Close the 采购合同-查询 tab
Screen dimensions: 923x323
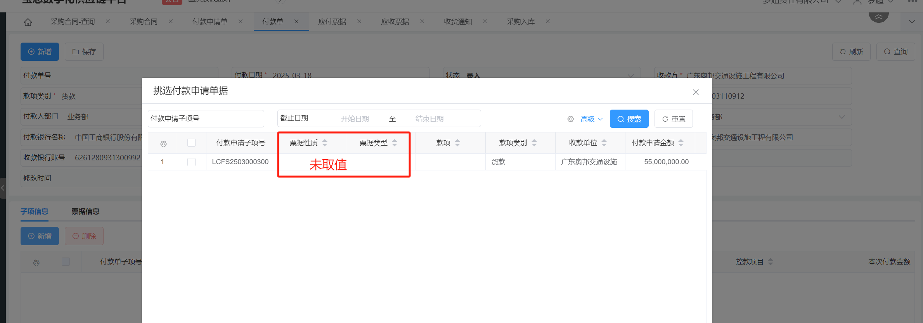(108, 22)
